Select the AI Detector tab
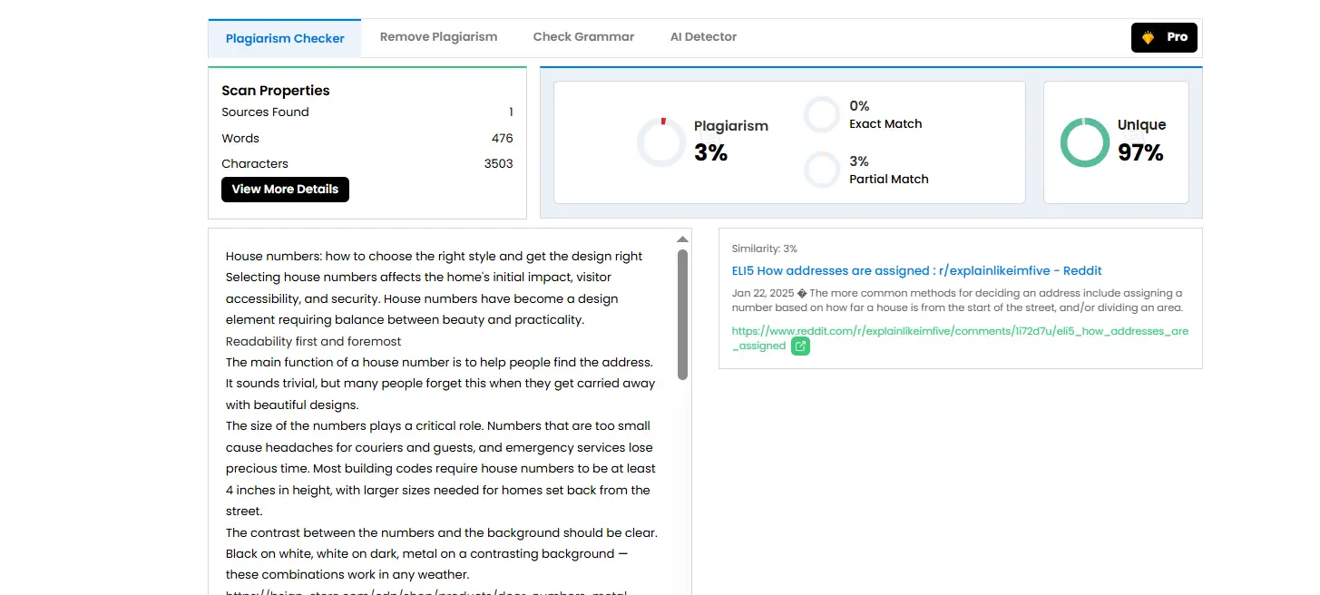This screenshot has width=1320, height=595. pos(703,36)
